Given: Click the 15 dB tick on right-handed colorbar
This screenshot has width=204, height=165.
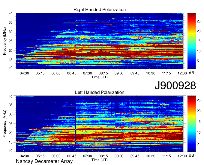Looking at the screenshot, I should pos(199,41).
